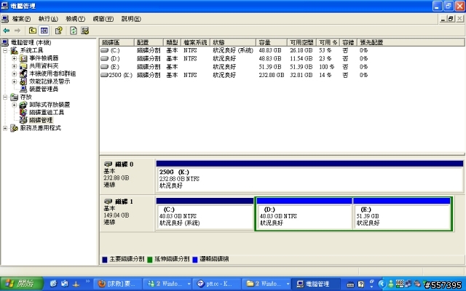Expand the 共用資料夾 tree node

pos(14,66)
